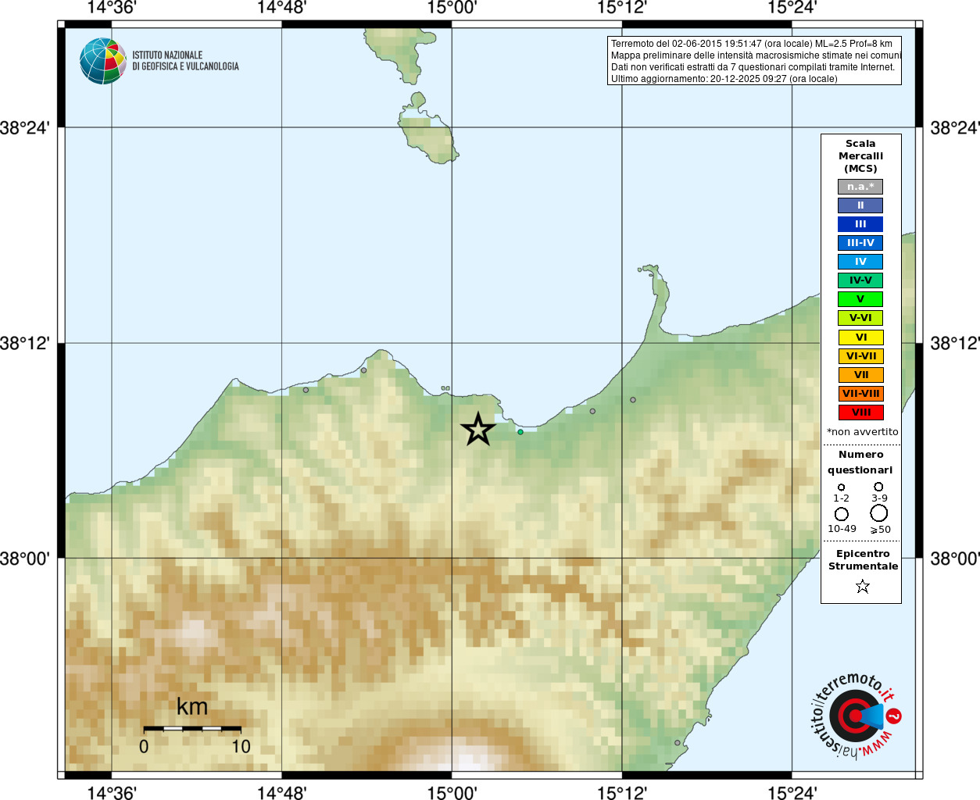Select the VIII red legend swatch
The height and width of the screenshot is (800, 980).
[x=860, y=412]
